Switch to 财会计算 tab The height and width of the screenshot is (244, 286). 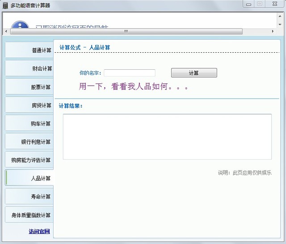29,68
